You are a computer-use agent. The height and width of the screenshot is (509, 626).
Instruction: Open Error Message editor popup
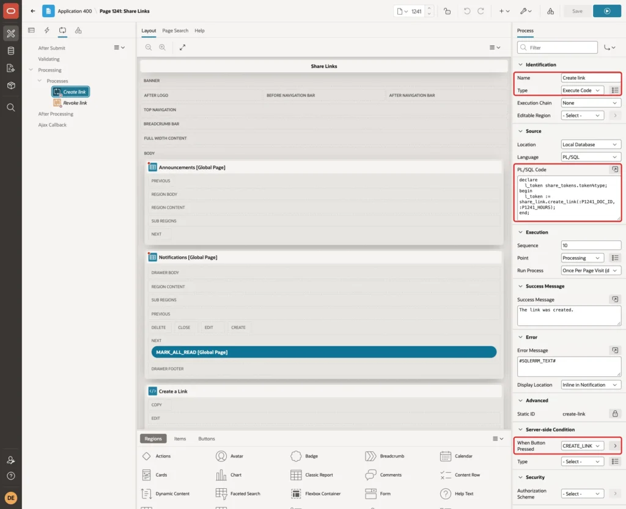615,351
